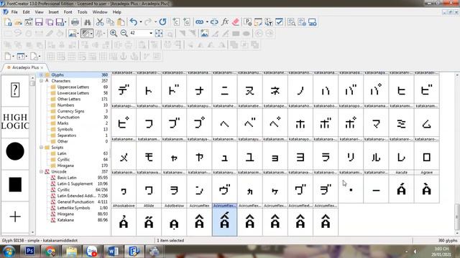Save the font with the first diskette icon

39,22
